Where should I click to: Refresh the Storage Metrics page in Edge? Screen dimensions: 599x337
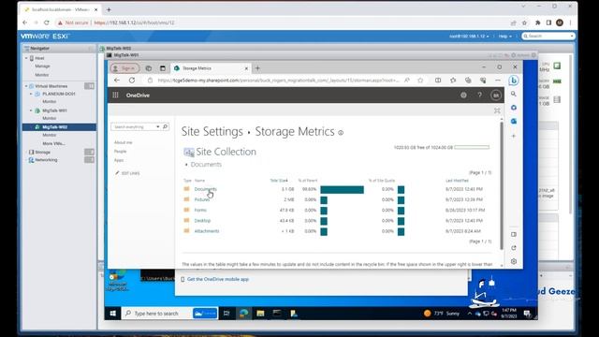point(132,81)
